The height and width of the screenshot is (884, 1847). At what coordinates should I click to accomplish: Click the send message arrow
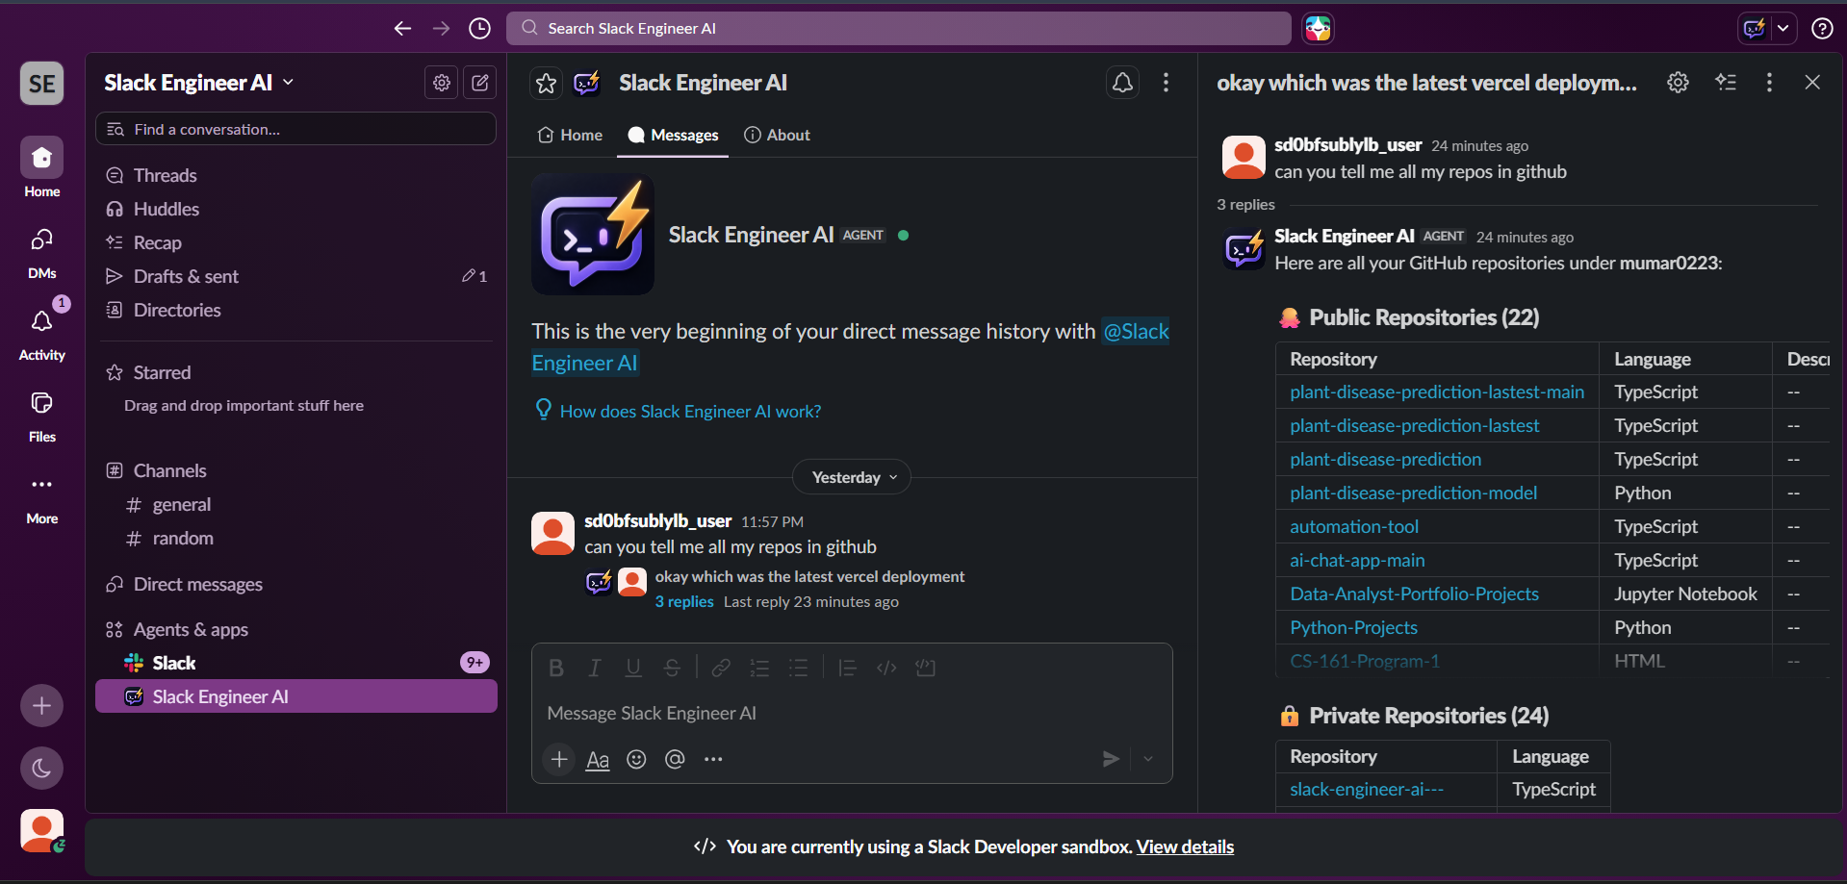coord(1111,759)
